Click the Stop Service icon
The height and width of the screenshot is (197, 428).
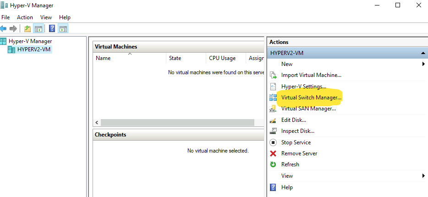(273, 142)
